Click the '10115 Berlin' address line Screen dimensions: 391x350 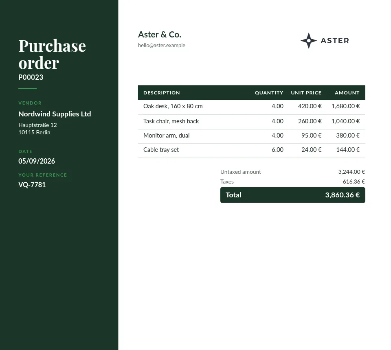pos(34,132)
